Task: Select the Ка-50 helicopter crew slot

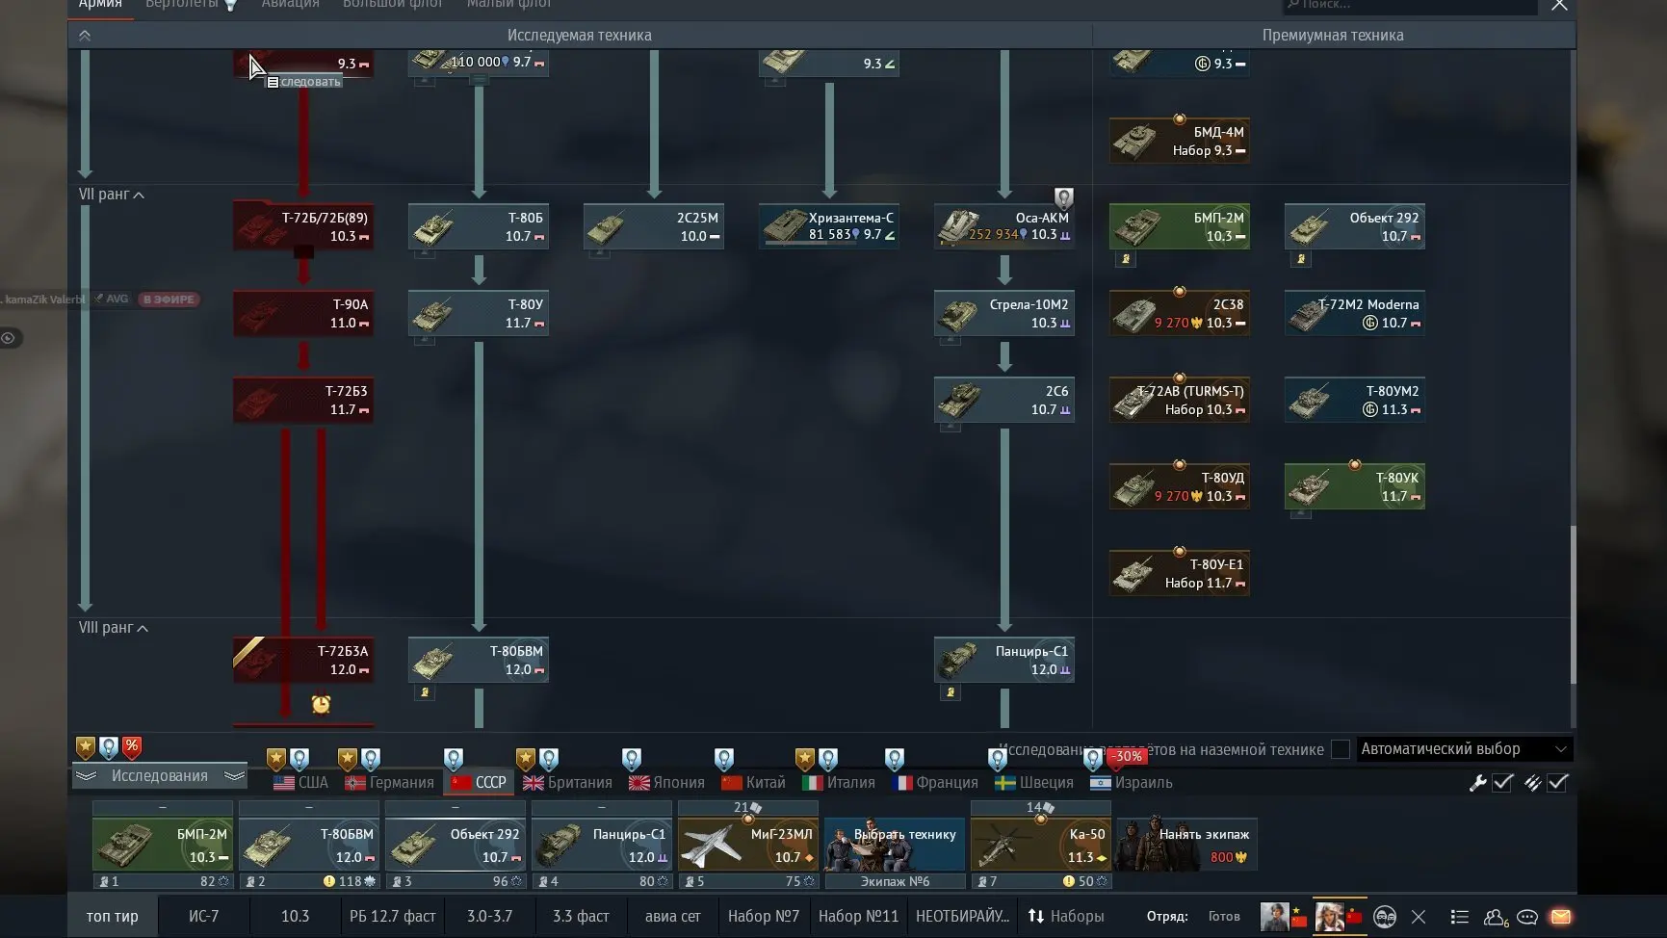Action: tap(1040, 845)
